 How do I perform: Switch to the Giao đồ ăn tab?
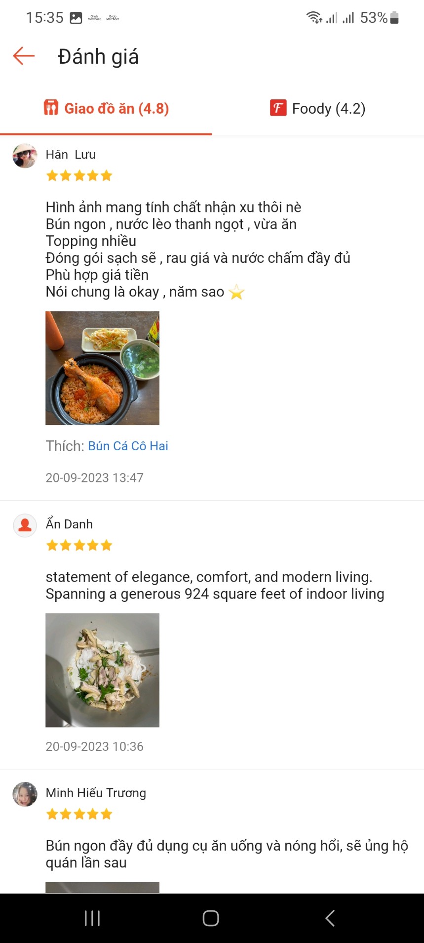tap(106, 108)
